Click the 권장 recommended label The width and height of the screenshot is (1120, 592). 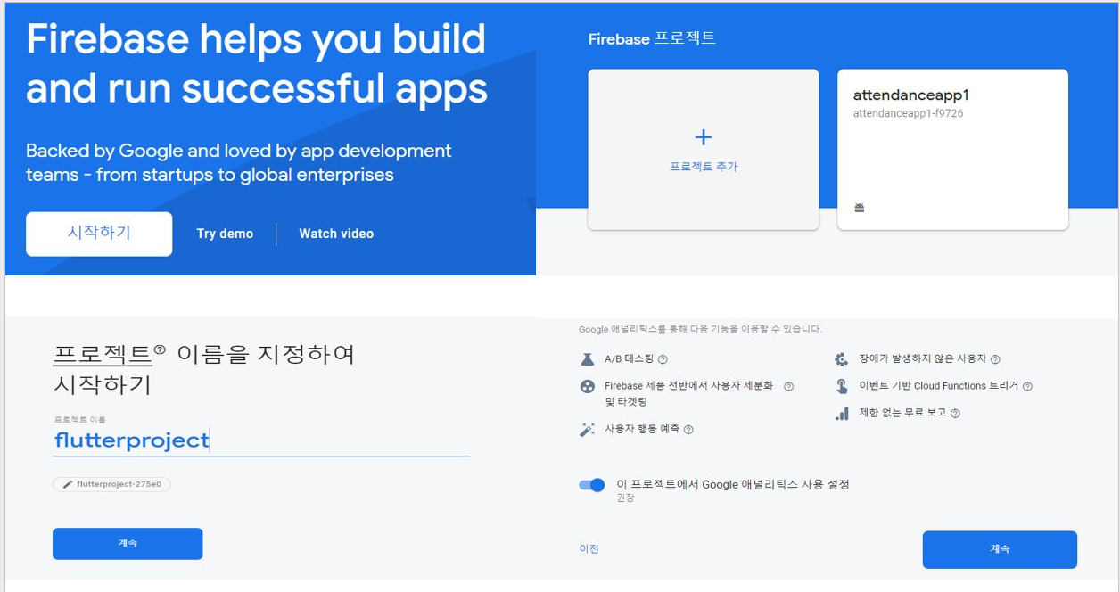[625, 498]
